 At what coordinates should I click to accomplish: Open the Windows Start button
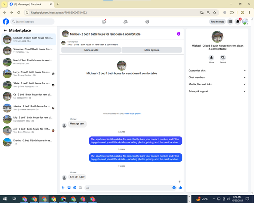(5, 199)
